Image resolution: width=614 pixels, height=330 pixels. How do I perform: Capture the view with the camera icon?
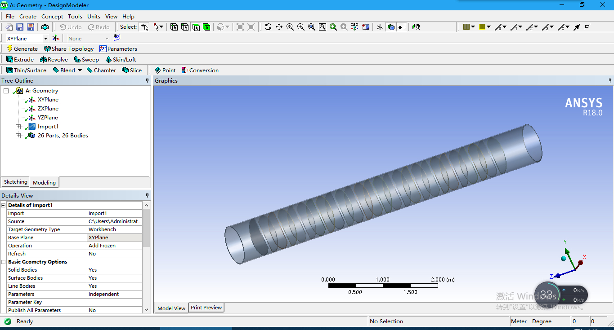(x=45, y=27)
